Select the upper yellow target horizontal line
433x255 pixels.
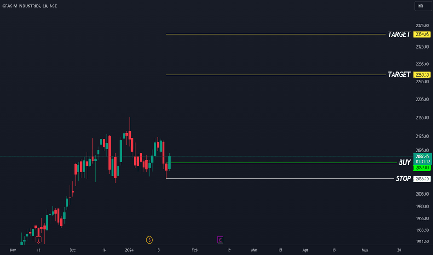coord(276,34)
